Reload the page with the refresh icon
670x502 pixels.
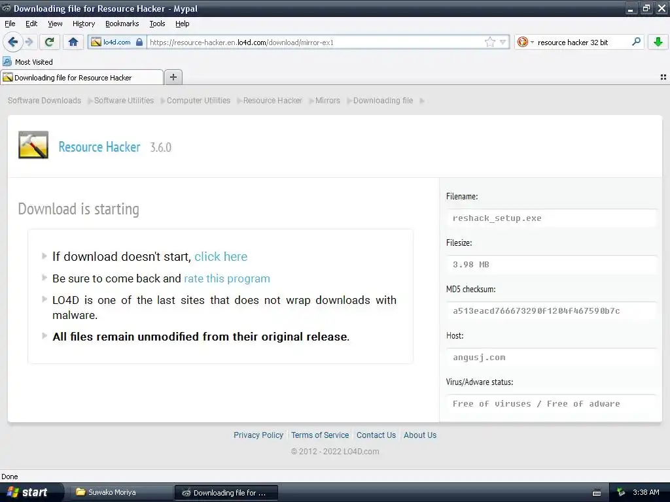[49, 42]
